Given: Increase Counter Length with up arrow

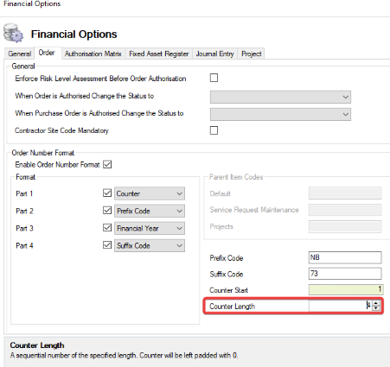Looking at the screenshot, I should tap(376, 303).
